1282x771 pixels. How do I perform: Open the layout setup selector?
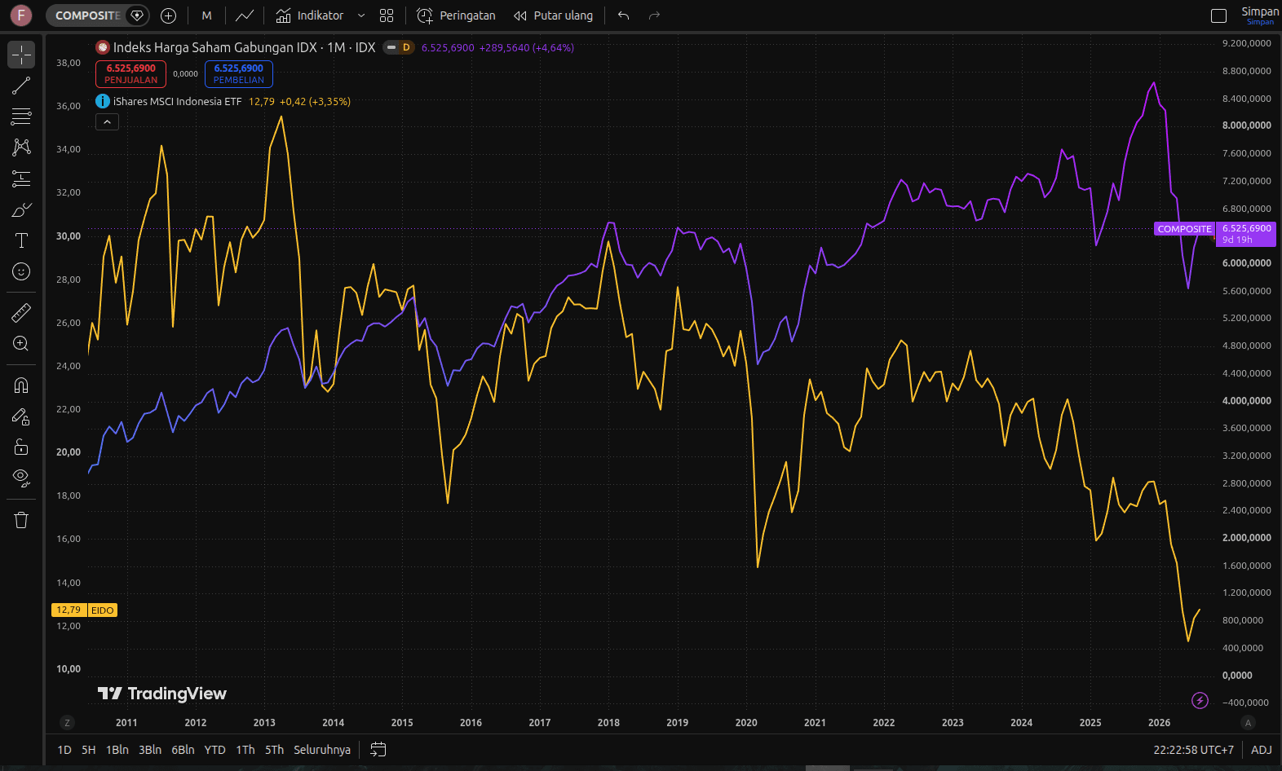pyautogui.click(x=1219, y=15)
